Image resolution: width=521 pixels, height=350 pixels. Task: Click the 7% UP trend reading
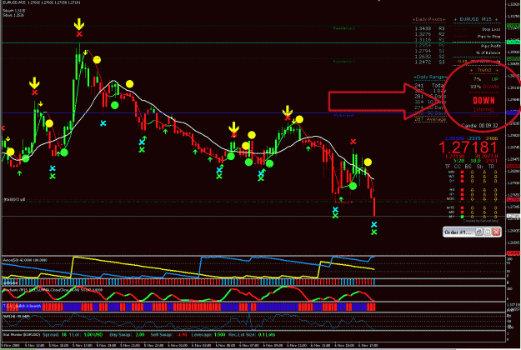point(485,79)
